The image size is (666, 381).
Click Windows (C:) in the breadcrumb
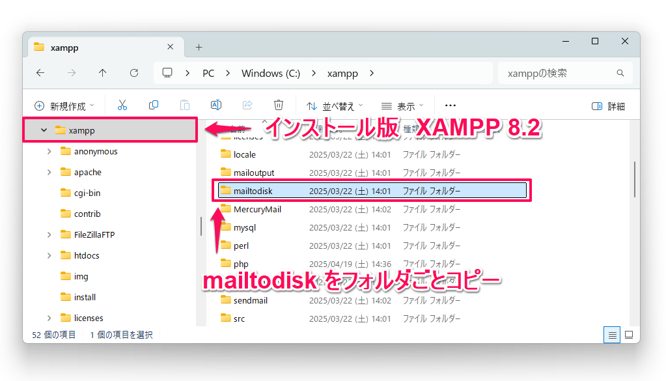pos(271,73)
